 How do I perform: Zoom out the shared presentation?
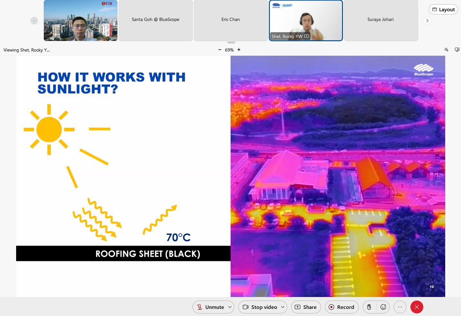pos(220,50)
